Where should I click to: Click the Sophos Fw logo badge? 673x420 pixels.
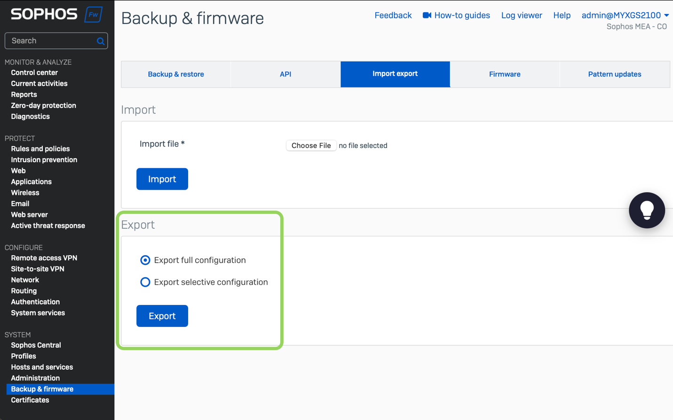point(93,15)
